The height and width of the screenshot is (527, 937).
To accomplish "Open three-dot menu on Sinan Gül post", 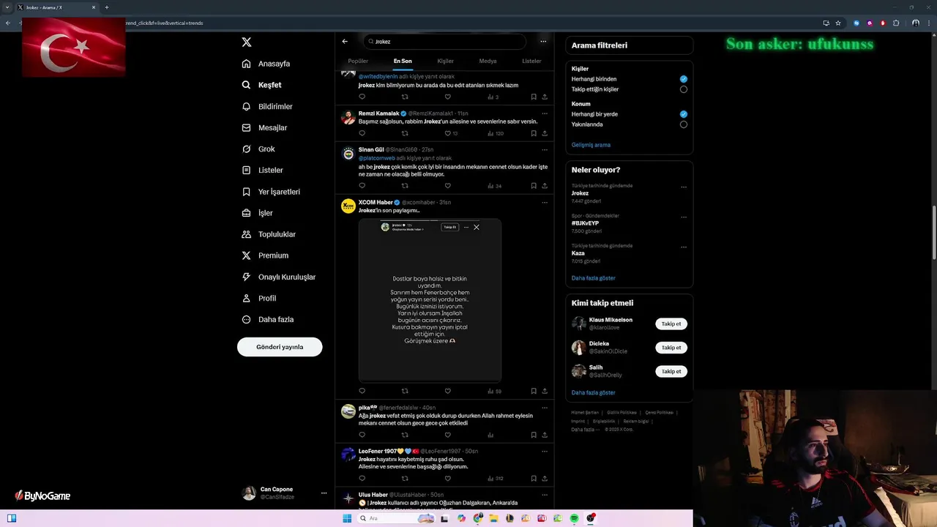I will (545, 149).
